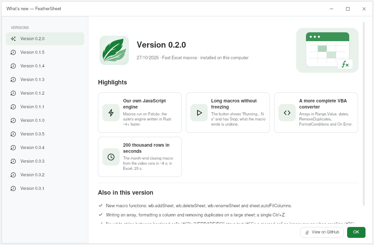Click link icon in View on GitHub button

[x=307, y=232]
